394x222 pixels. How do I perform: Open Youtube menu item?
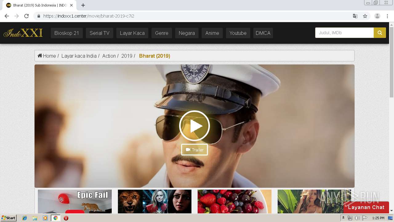[x=238, y=33]
